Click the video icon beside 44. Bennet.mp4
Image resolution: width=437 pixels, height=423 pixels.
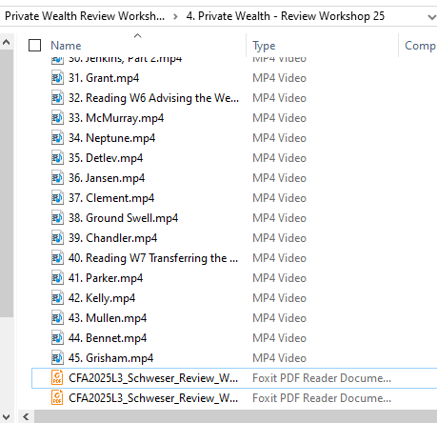[x=57, y=338]
